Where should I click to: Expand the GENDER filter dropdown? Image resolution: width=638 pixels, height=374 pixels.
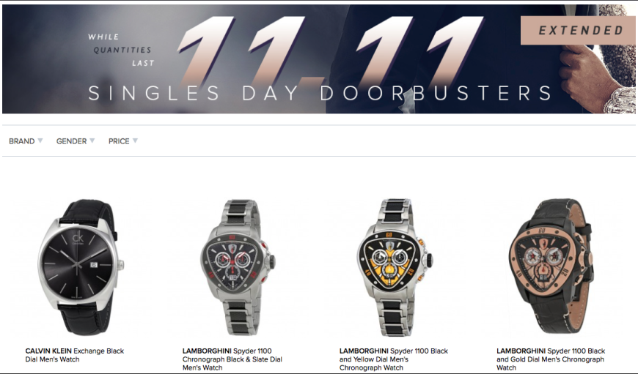[x=76, y=141]
